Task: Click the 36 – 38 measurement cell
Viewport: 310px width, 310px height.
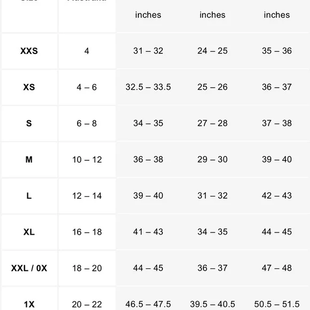Action: coord(148,159)
